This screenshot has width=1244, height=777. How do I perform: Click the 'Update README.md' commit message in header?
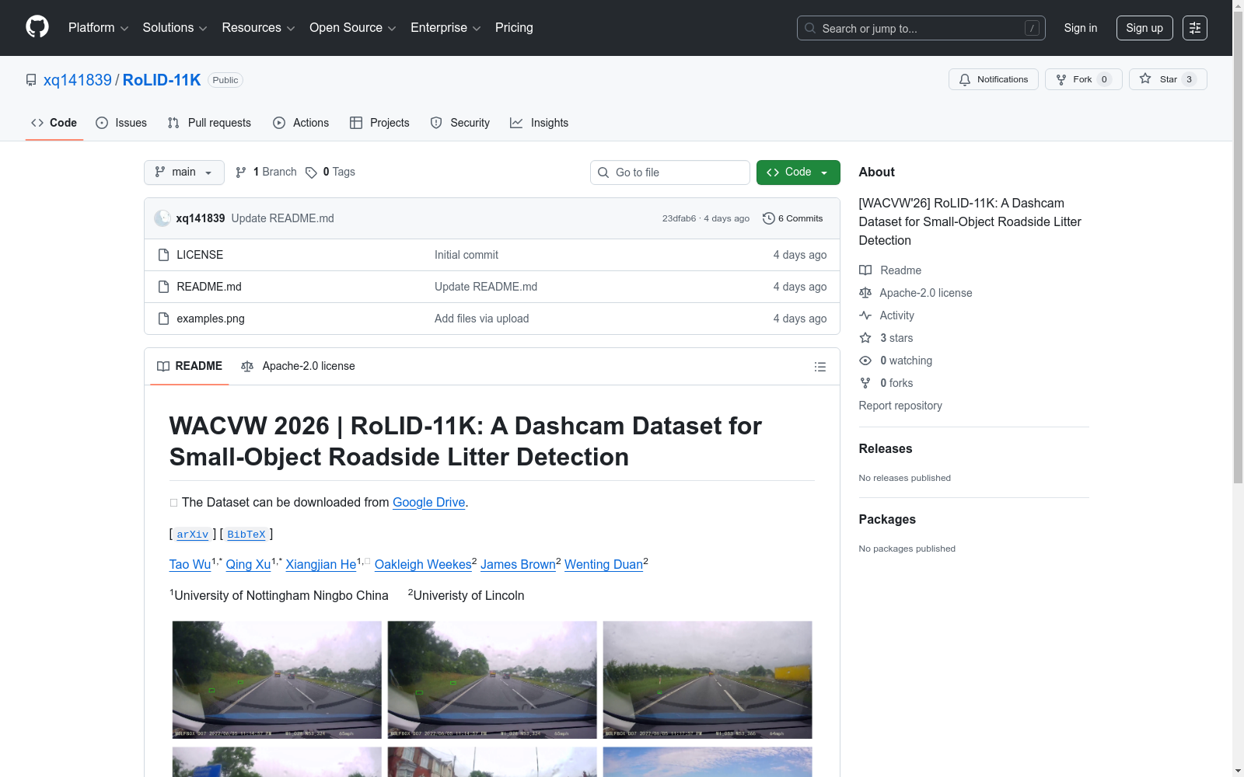(x=283, y=218)
